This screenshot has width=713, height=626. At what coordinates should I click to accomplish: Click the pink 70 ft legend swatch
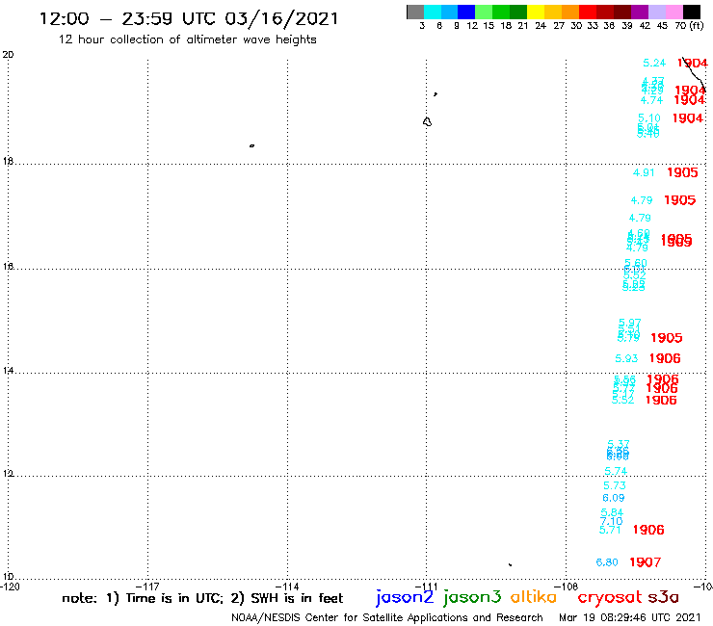(673, 12)
